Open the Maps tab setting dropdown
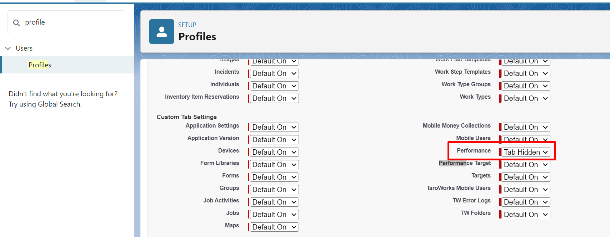This screenshot has height=237, width=610. point(274,227)
